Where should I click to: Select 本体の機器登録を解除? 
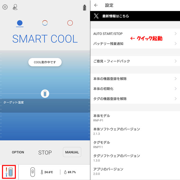pos(135,79)
